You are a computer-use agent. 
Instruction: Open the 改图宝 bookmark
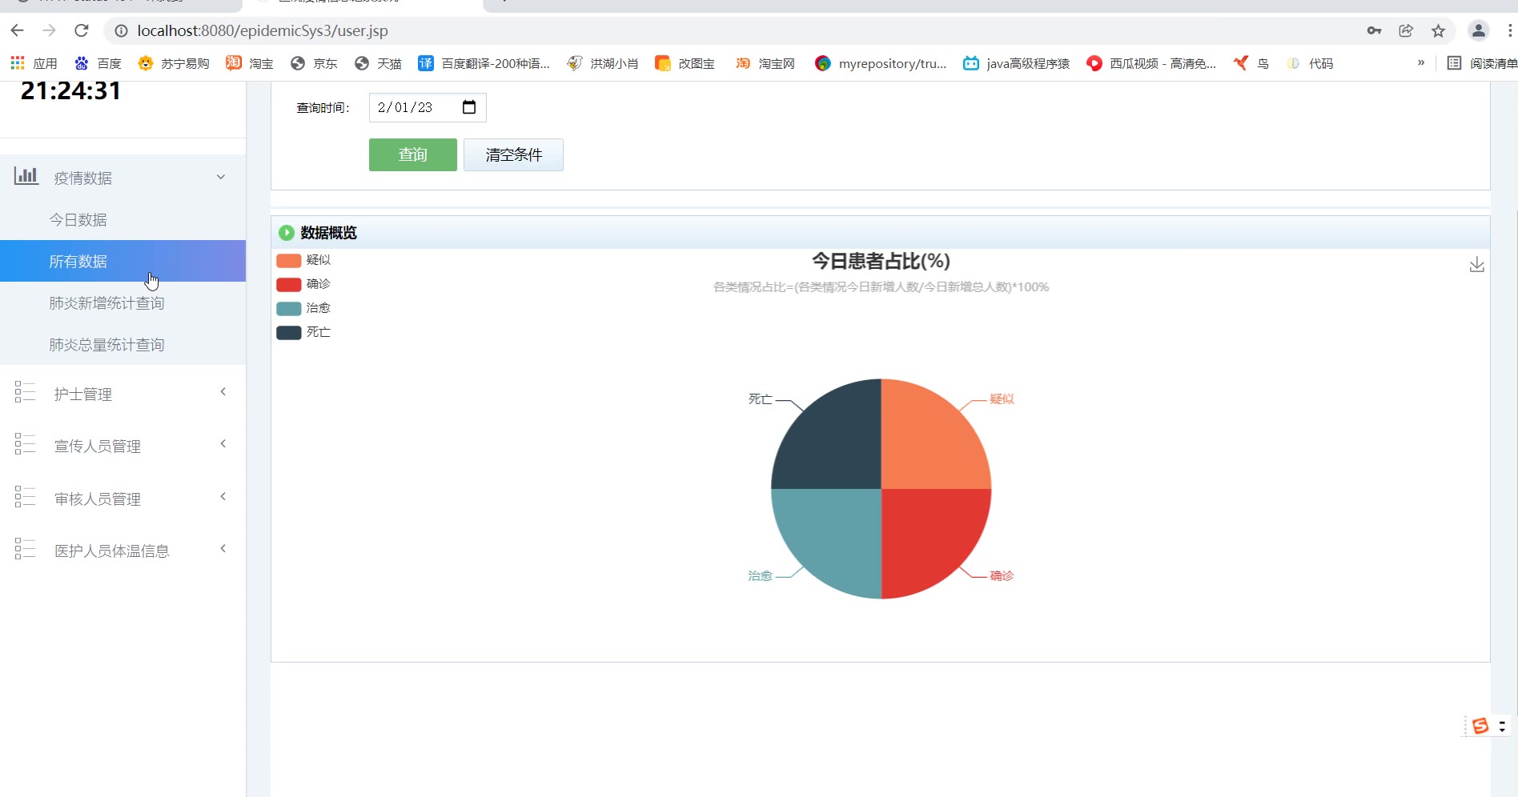685,63
